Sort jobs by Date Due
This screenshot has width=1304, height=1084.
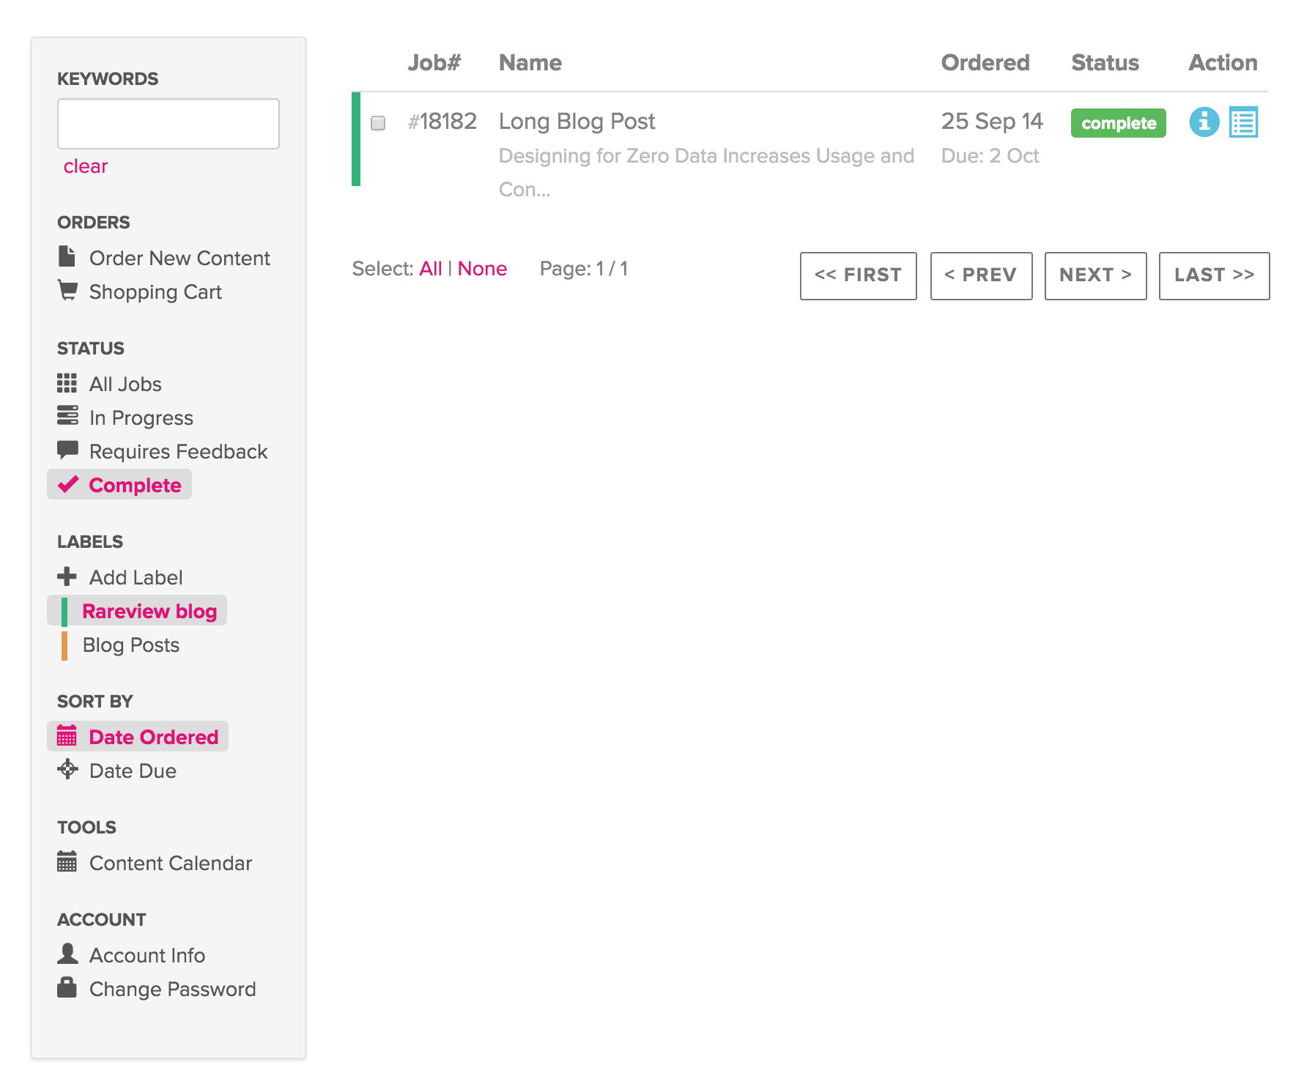(133, 771)
